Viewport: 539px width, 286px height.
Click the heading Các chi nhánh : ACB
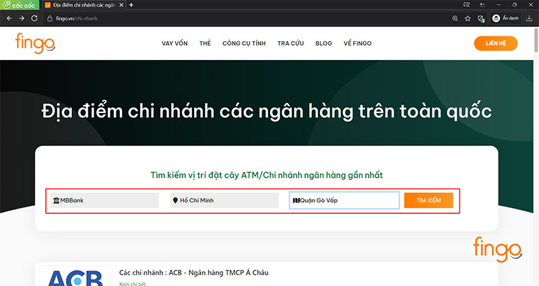pyautogui.click(x=193, y=273)
